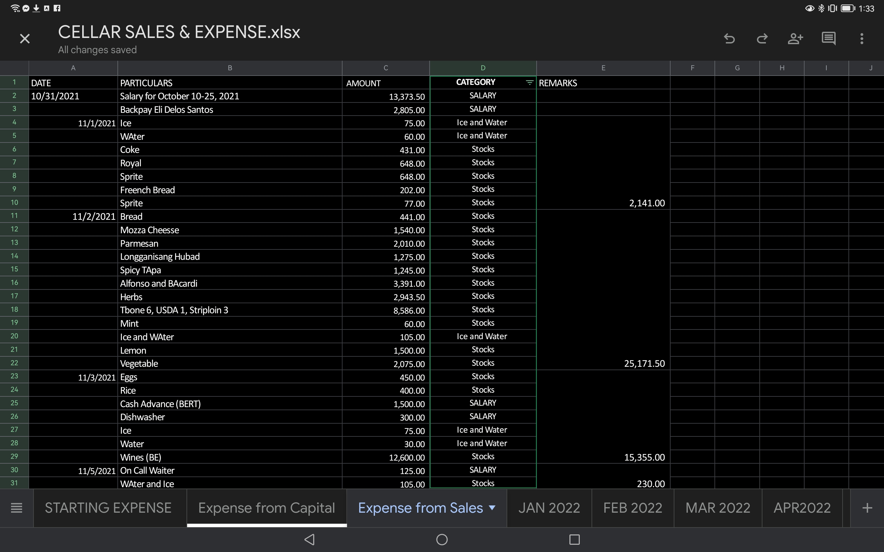Redo the last undone action

[762, 39]
